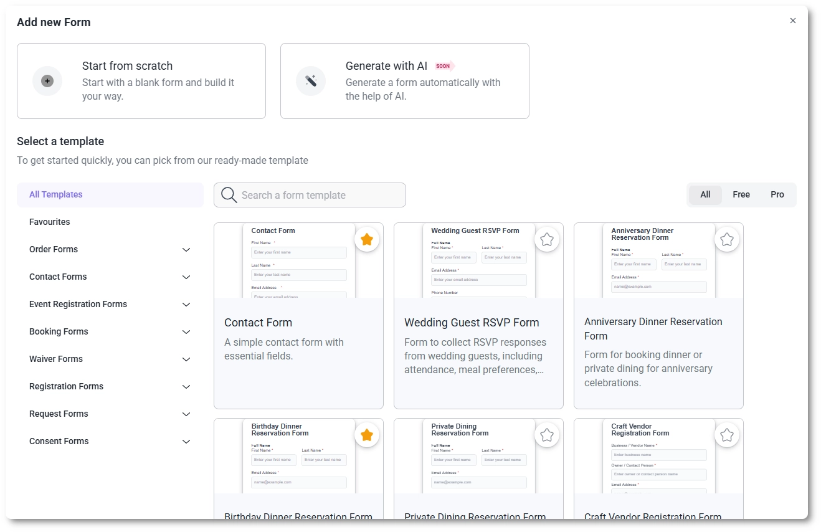Switch to the All filter tab

tap(705, 194)
